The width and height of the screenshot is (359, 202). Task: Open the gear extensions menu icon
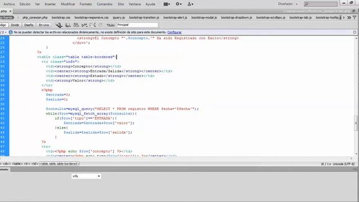click(178, 4)
